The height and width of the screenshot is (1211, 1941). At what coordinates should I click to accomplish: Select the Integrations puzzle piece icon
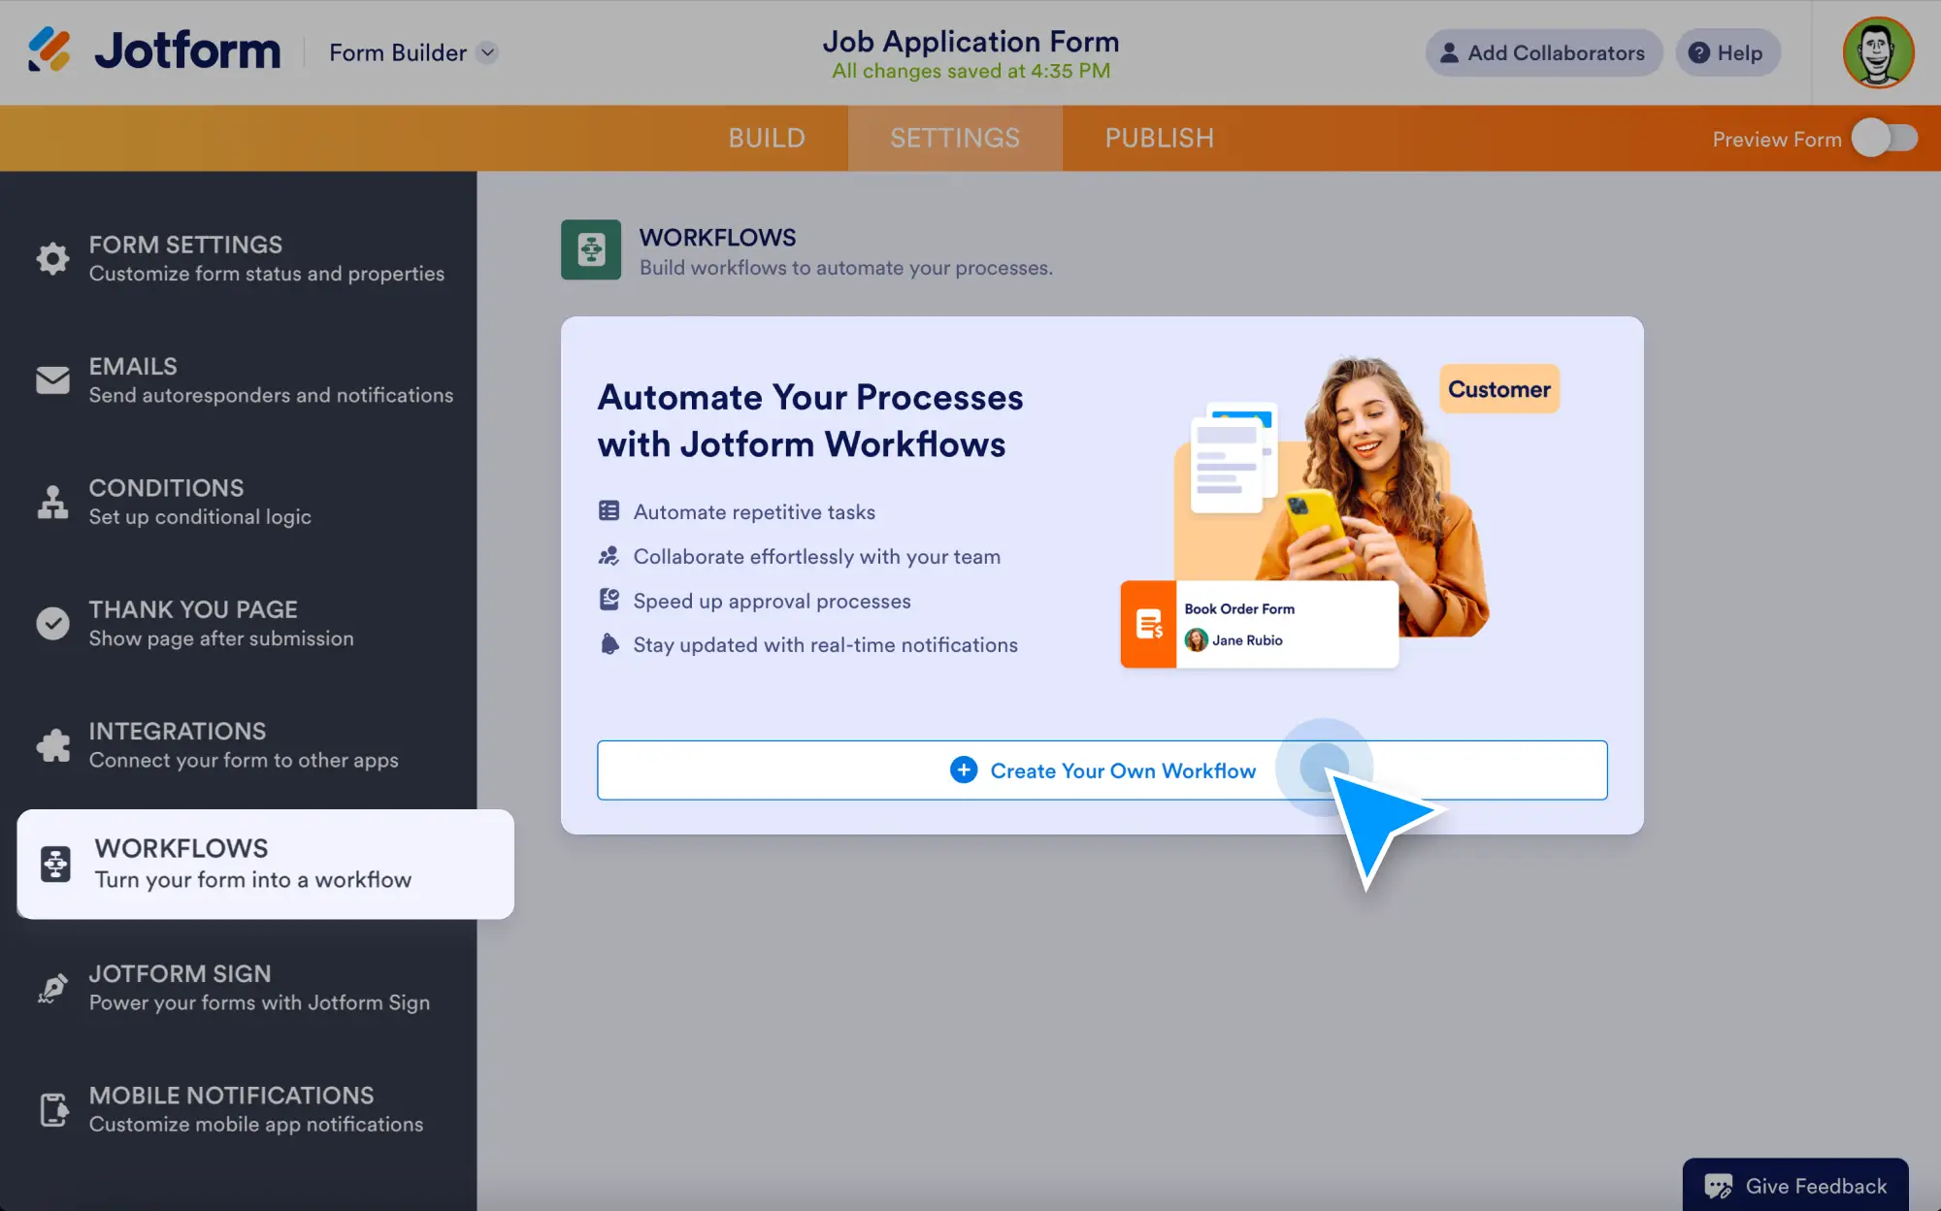tap(51, 745)
